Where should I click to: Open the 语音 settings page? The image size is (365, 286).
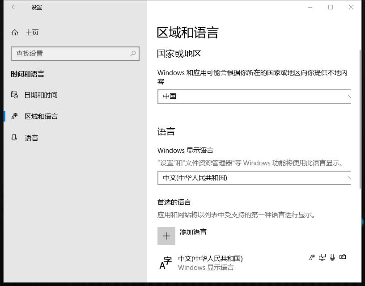tap(31, 138)
